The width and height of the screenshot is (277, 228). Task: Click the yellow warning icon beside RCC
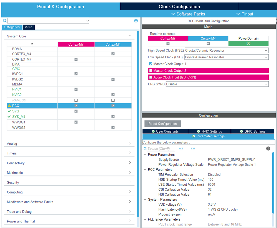(9, 106)
